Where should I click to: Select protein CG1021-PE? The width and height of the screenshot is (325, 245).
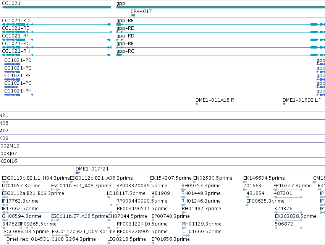click(18, 68)
